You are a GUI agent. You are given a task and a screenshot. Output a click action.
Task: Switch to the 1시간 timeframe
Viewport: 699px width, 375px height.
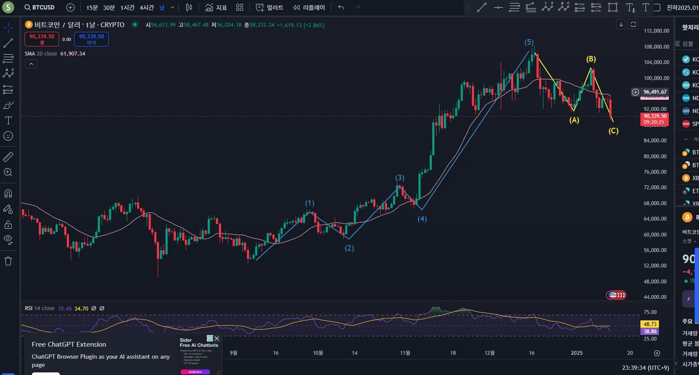click(128, 8)
